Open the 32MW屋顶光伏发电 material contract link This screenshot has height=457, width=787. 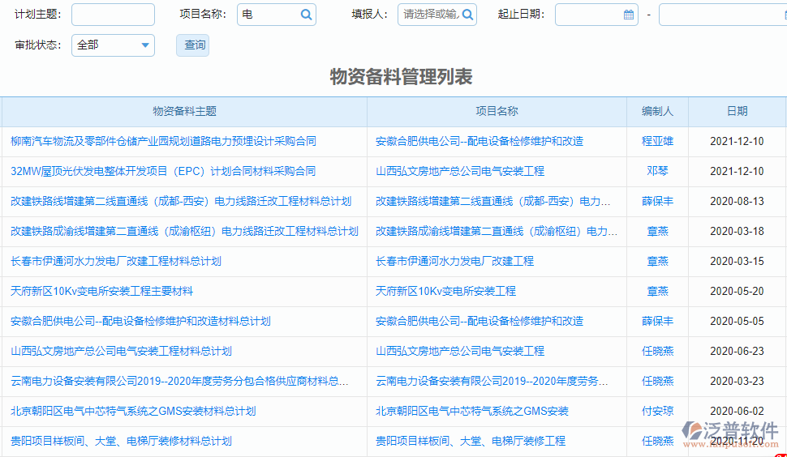[163, 171]
